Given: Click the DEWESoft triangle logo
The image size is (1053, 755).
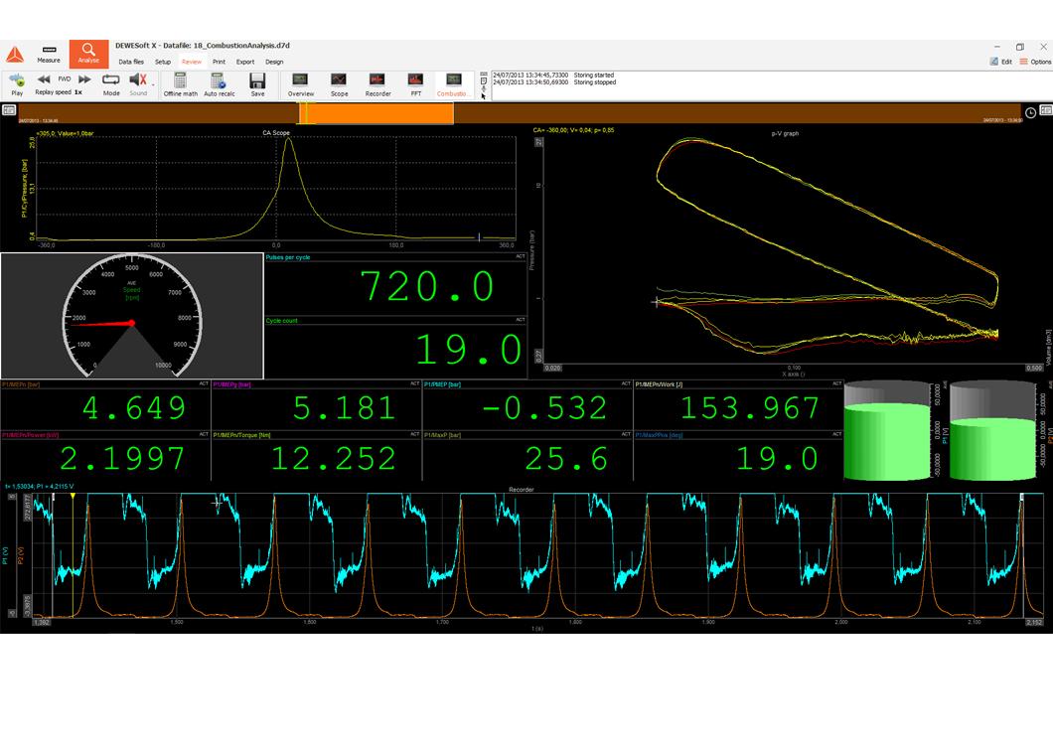Looking at the screenshot, I should click(x=15, y=55).
